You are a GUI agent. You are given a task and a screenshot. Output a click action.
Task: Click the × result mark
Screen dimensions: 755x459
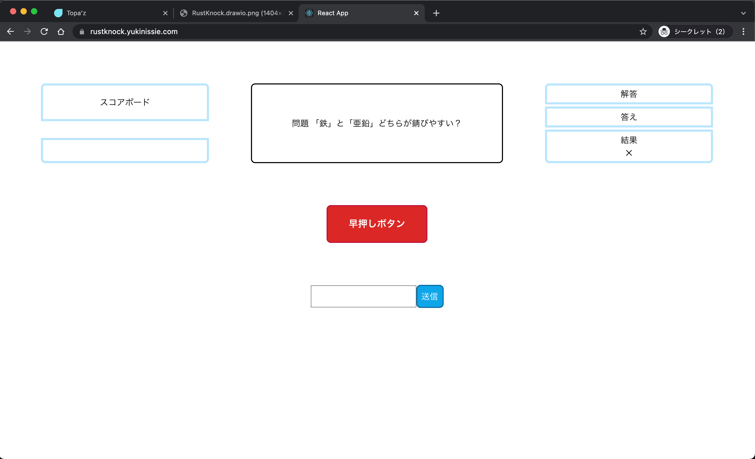tap(629, 153)
